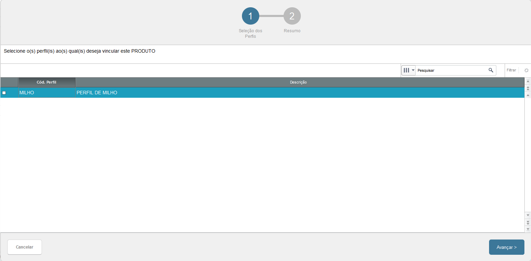The width and height of the screenshot is (531, 261).
Task: Sort by Cód. Perfil column header
Action: pyautogui.click(x=47, y=82)
